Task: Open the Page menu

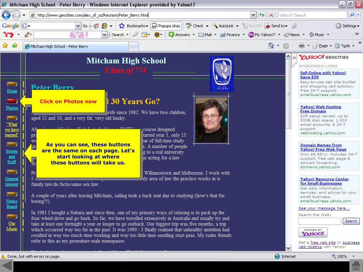Action: tap(322, 46)
